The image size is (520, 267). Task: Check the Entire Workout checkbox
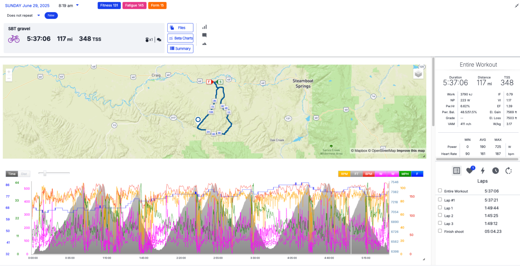point(440,191)
